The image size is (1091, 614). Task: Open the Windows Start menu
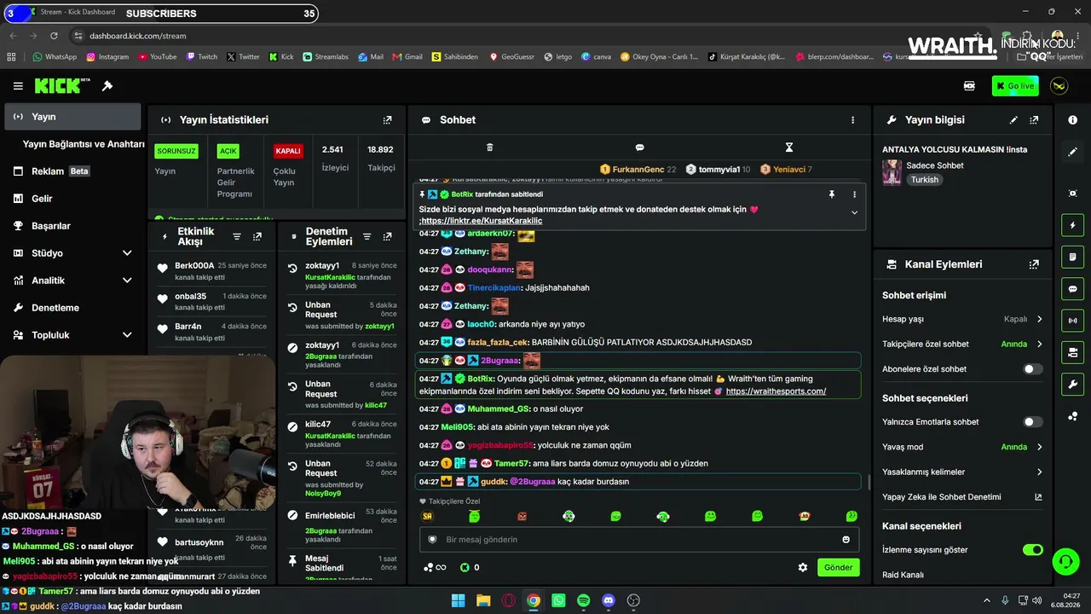point(458,600)
